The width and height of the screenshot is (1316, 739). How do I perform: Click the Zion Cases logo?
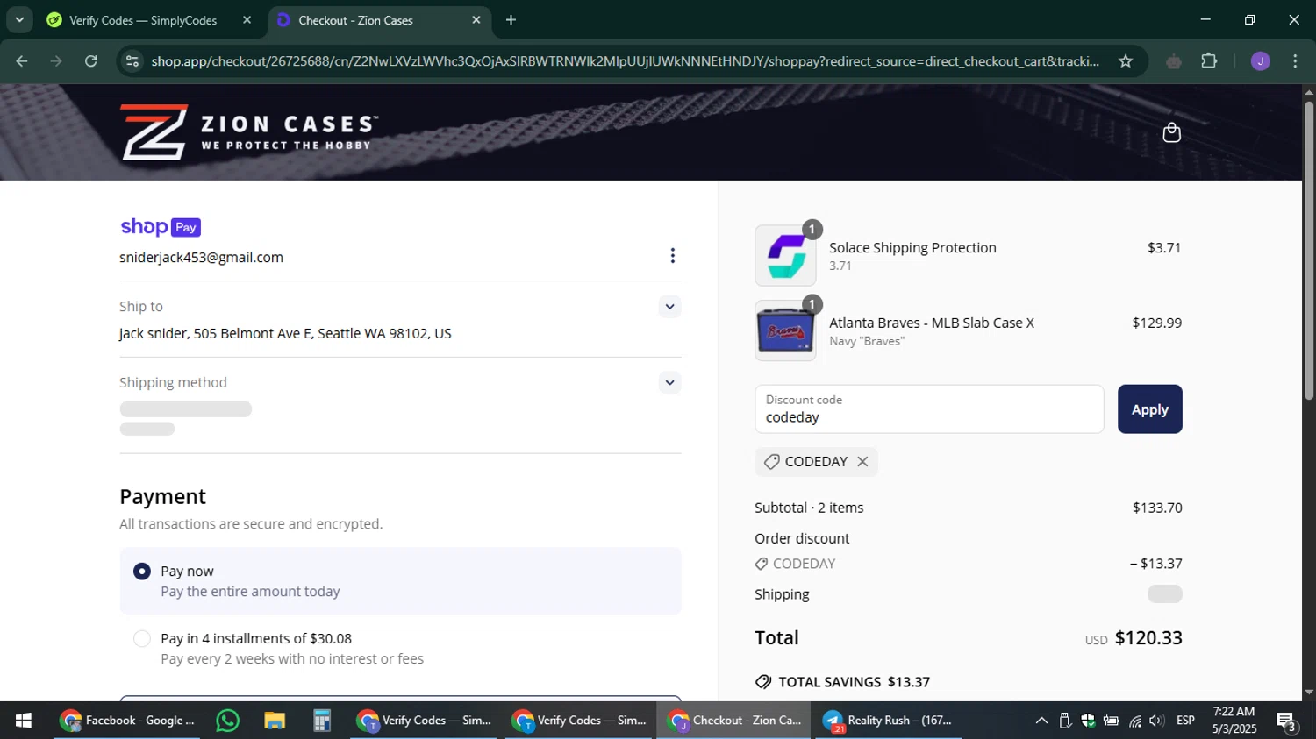click(x=249, y=132)
